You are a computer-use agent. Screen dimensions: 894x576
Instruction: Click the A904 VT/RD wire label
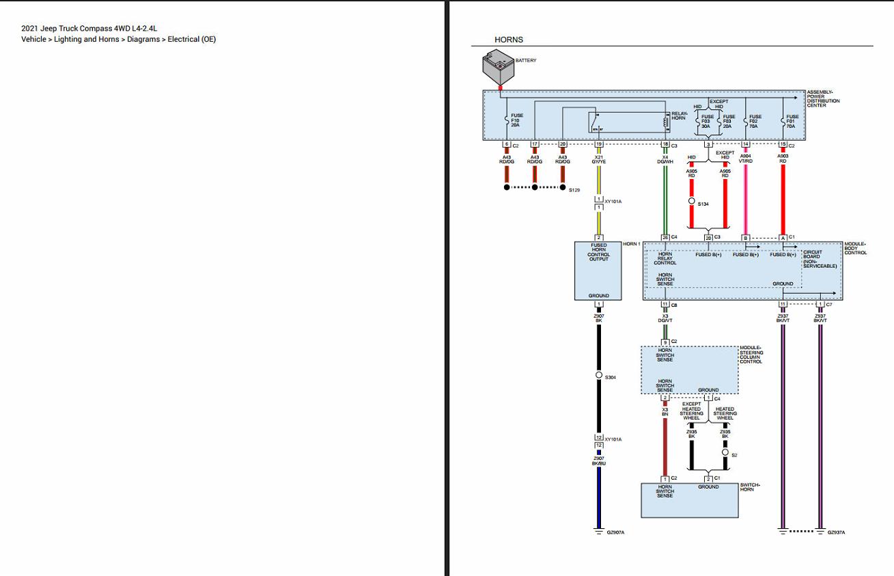[745, 158]
